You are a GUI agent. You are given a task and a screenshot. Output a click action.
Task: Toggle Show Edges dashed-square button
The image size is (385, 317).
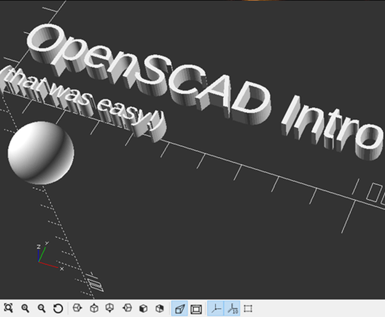click(248, 309)
